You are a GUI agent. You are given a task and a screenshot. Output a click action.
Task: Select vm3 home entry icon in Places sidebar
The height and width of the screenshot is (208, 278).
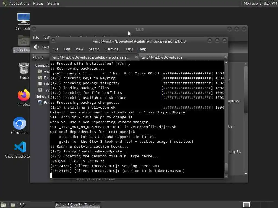click(40, 71)
